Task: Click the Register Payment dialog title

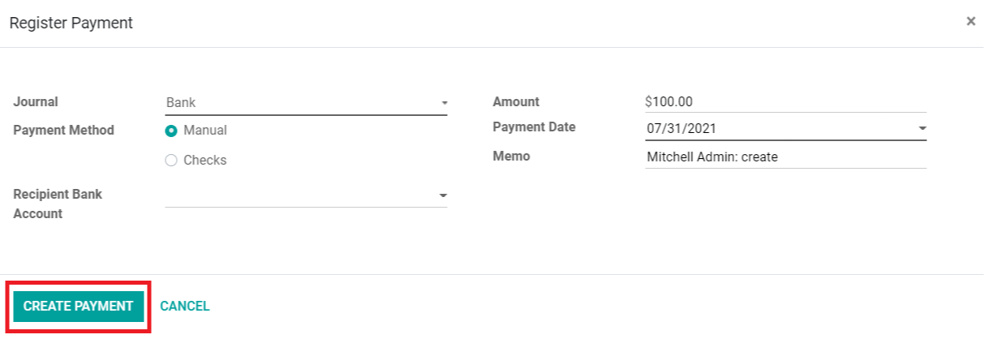Action: point(71,24)
